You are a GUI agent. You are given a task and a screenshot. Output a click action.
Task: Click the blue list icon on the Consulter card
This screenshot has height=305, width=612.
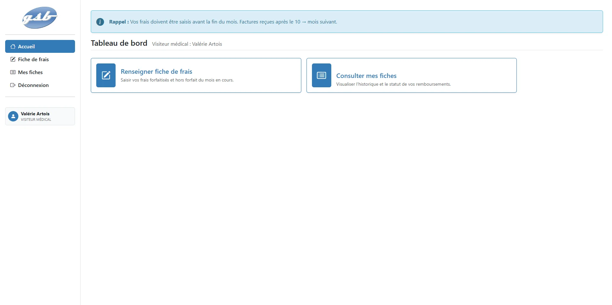click(x=321, y=75)
